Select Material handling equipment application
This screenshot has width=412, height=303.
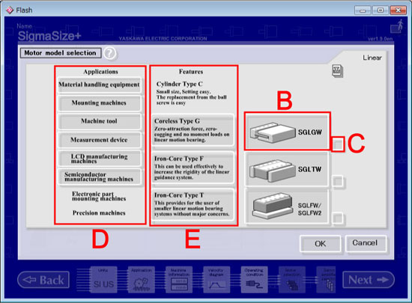tap(99, 85)
